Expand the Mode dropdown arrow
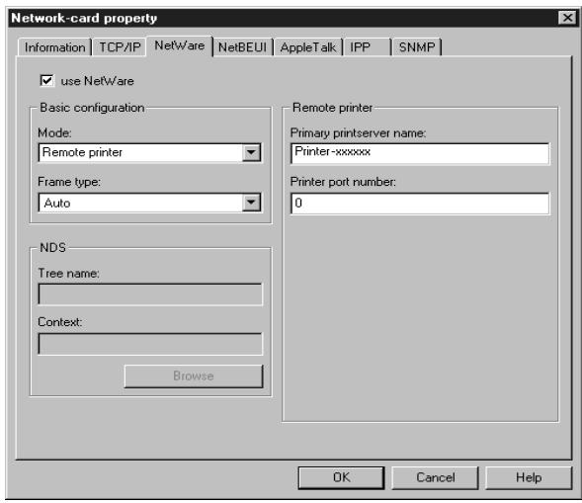This screenshot has width=582, height=503. 251,152
